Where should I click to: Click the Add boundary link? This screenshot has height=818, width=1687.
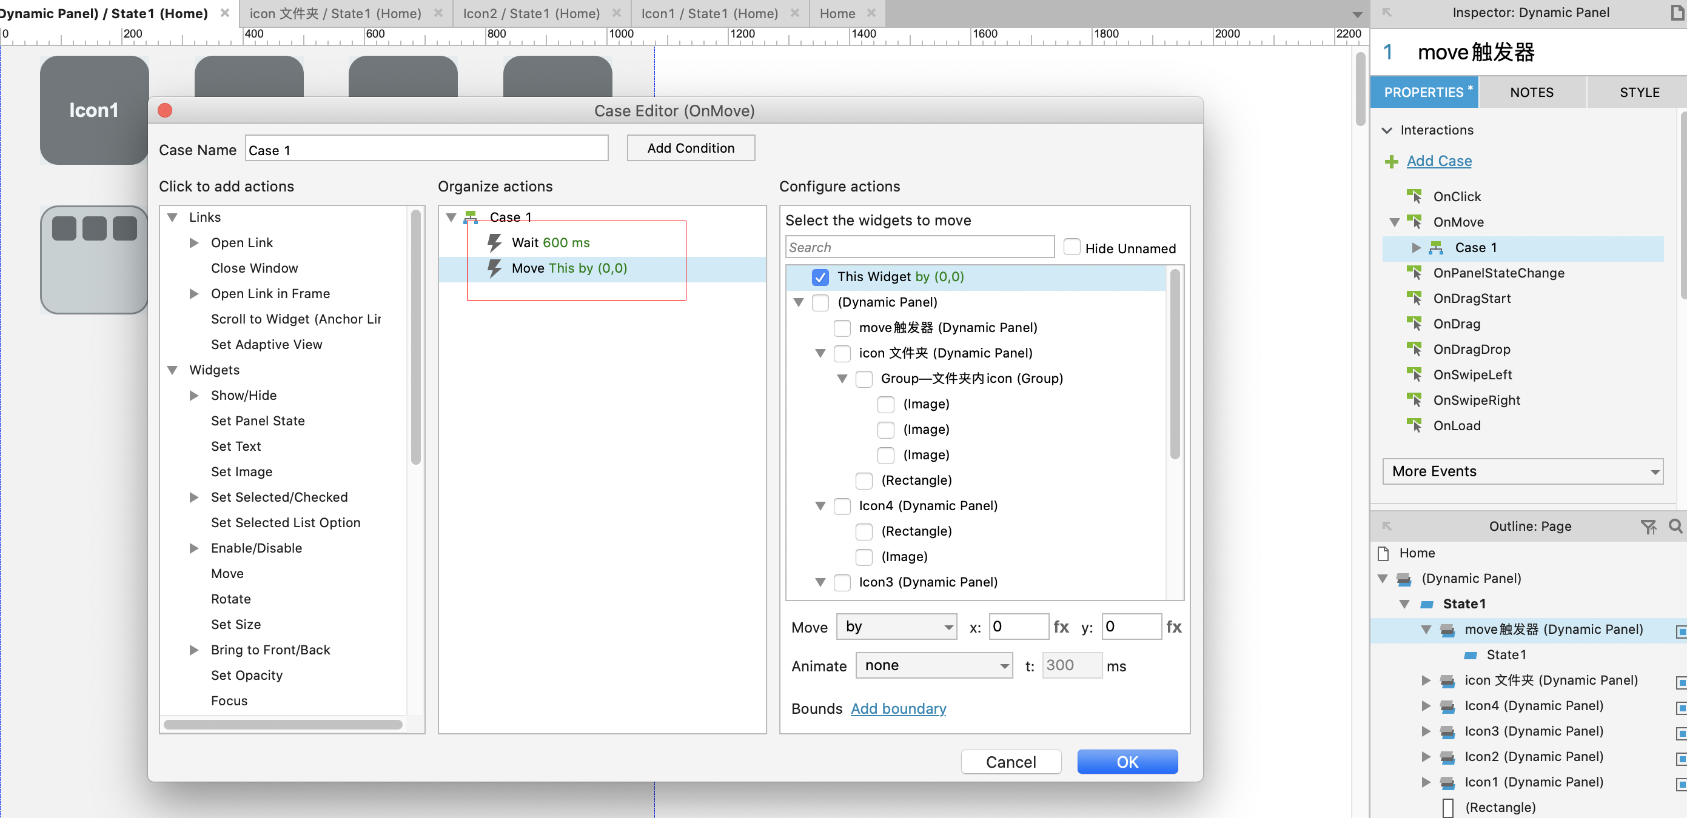pyautogui.click(x=898, y=708)
